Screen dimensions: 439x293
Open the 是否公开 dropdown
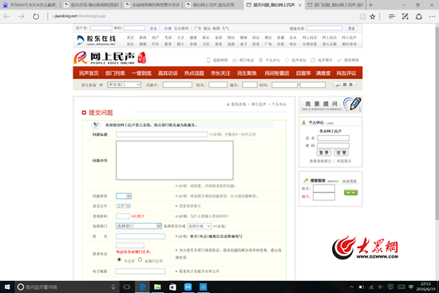click(x=124, y=206)
